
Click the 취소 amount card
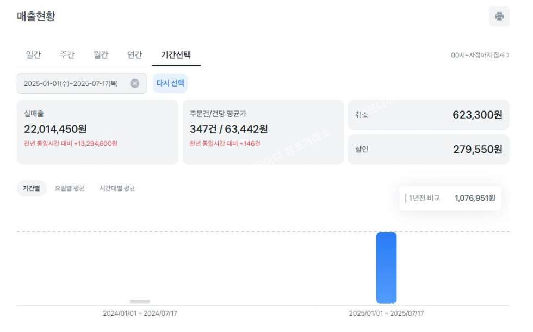pyautogui.click(x=429, y=115)
